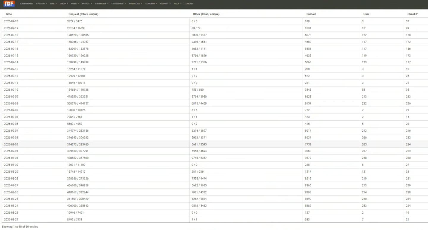Open the Help menu
The width and height of the screenshot is (428, 230).
[178, 4]
